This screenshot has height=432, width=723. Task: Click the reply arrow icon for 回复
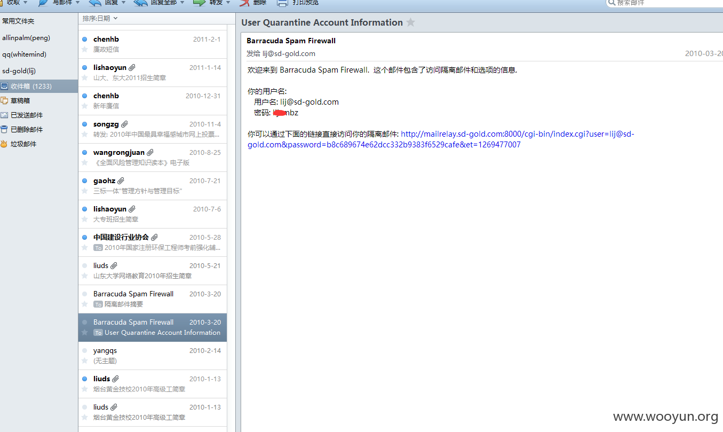coord(94,3)
